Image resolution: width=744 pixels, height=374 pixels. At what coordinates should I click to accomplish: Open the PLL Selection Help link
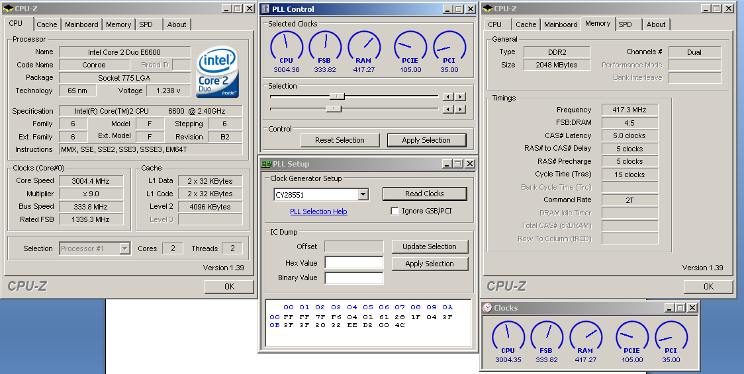318,211
